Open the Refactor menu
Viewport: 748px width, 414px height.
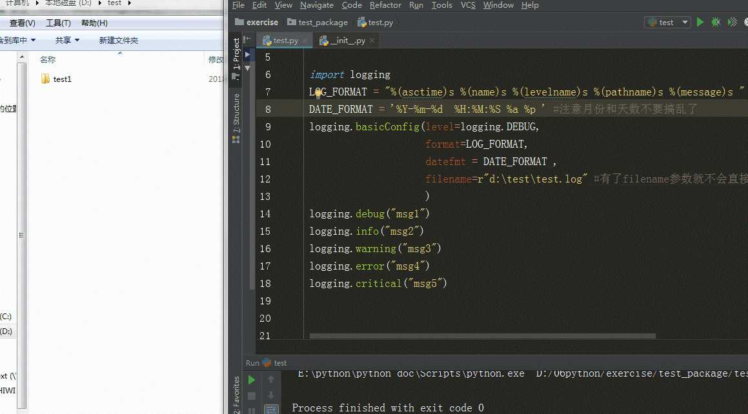tap(385, 5)
